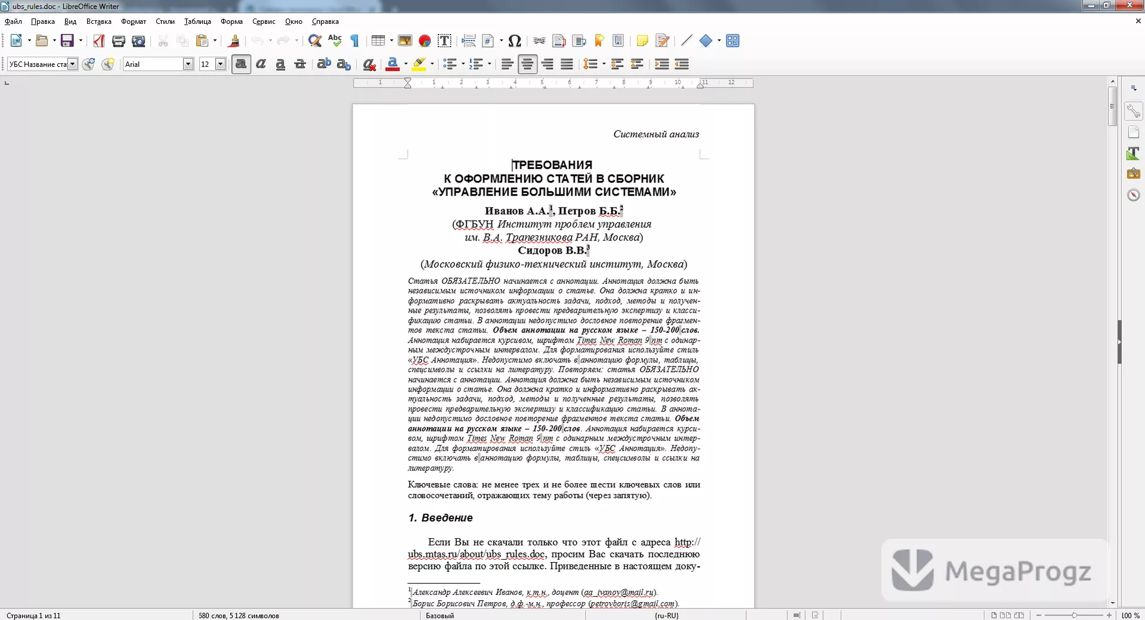This screenshot has width=1145, height=620.
Task: Insert a table using the table icon
Action: pos(378,41)
